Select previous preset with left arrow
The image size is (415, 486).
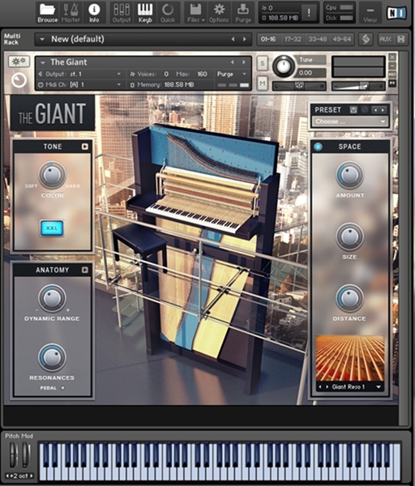(375, 109)
